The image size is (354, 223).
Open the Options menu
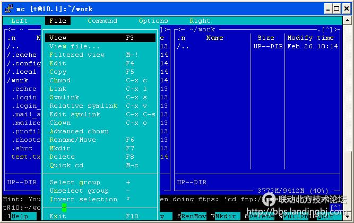tap(153, 21)
